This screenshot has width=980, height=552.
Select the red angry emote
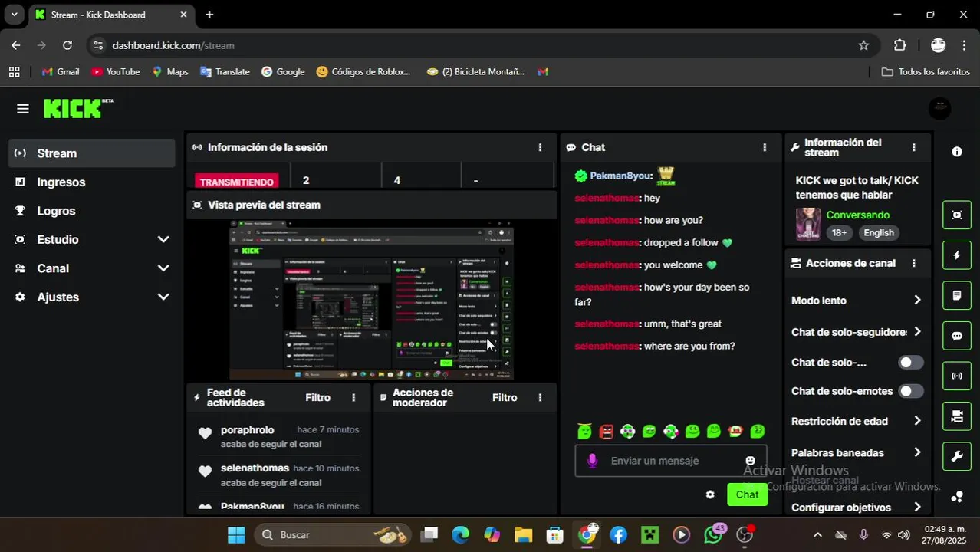tap(606, 432)
